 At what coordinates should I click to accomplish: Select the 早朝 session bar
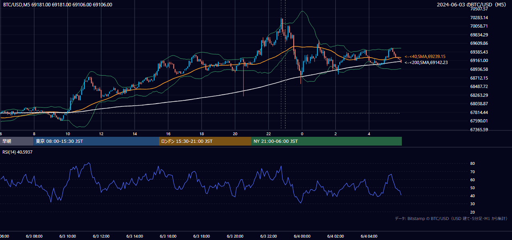point(16,141)
